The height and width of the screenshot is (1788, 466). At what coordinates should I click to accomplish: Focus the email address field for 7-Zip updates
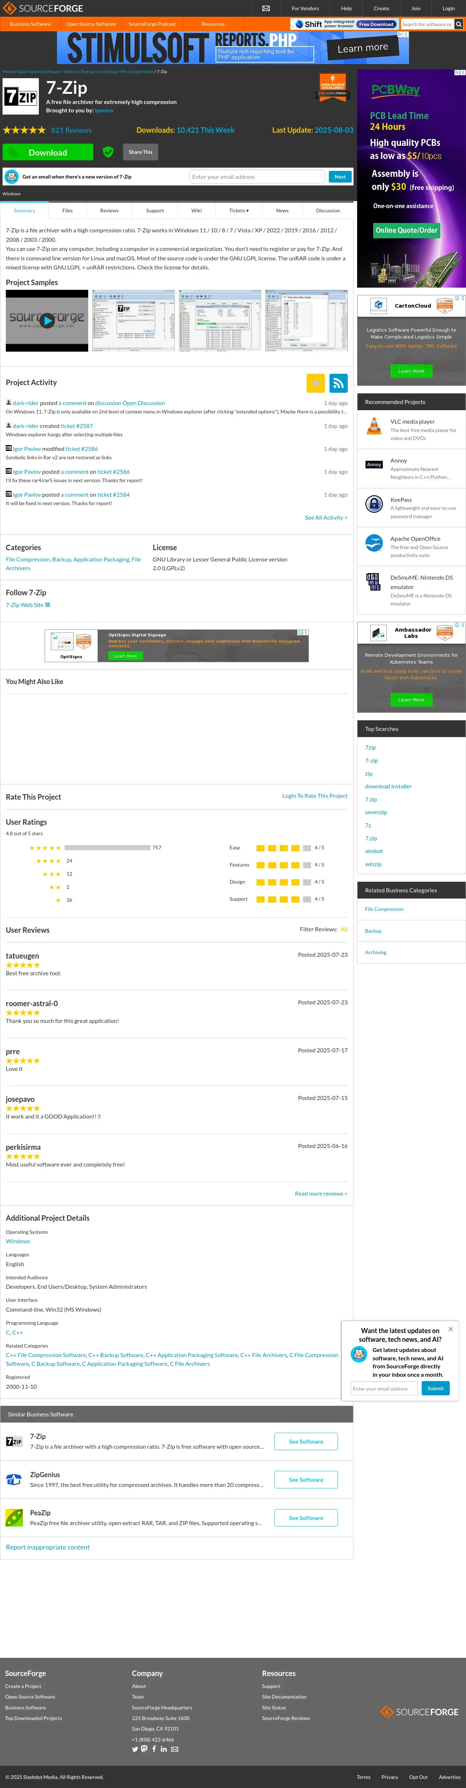click(x=257, y=176)
